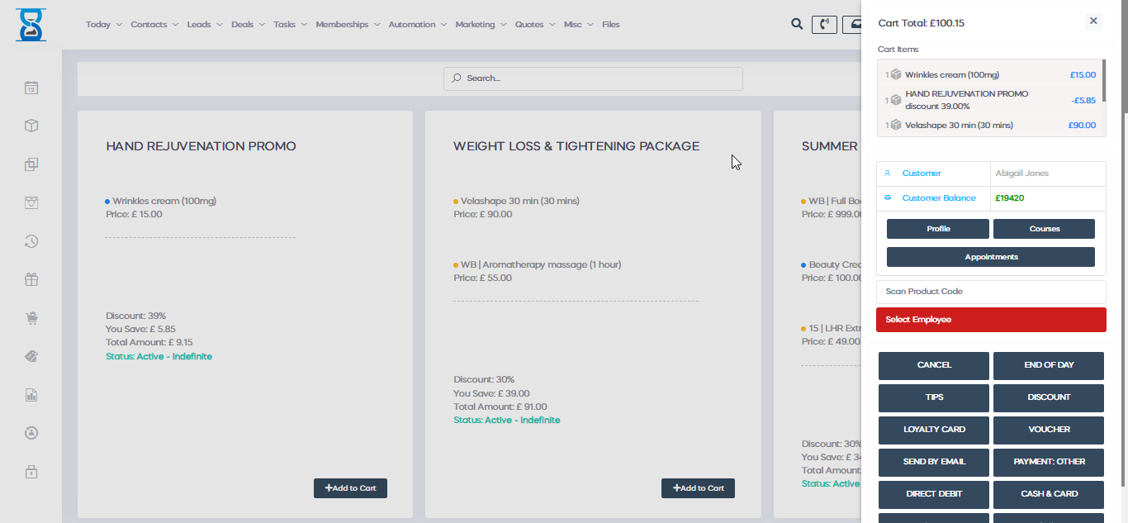The height and width of the screenshot is (523, 1128).
Task: Close the cart panel with X button
Action: (1093, 21)
